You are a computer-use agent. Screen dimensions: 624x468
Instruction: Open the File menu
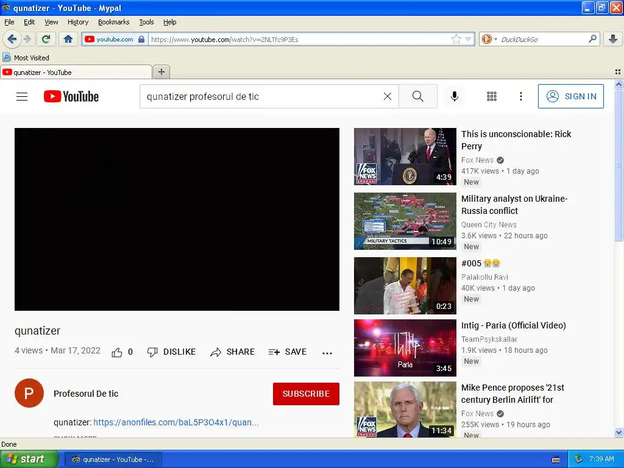[9, 22]
